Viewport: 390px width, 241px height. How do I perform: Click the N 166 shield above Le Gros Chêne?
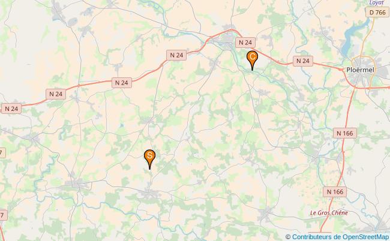coord(335,192)
